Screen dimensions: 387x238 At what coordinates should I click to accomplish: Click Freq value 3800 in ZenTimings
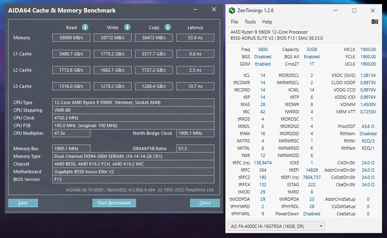click(263, 49)
